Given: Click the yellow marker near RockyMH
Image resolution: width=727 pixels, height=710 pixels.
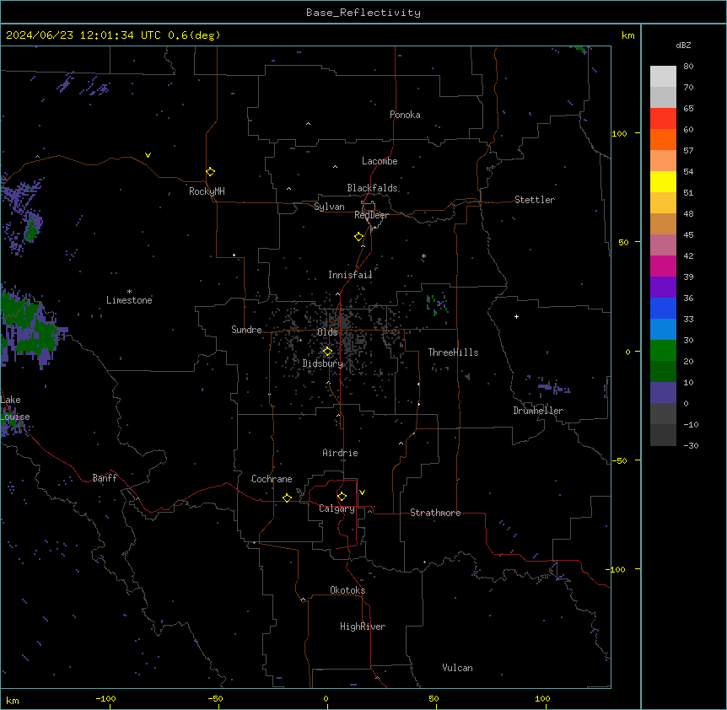Looking at the screenshot, I should (210, 172).
